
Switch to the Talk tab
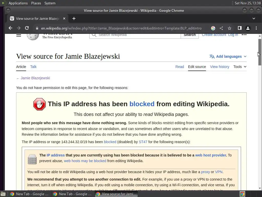33,67
